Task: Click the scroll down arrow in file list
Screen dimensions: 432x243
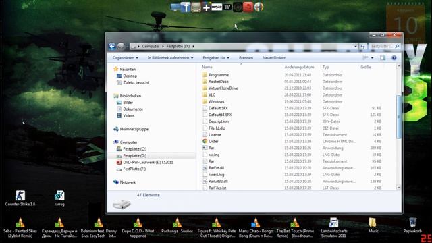Action: 398,188
